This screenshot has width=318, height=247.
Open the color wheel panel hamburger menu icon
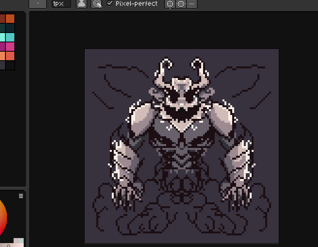21,196
